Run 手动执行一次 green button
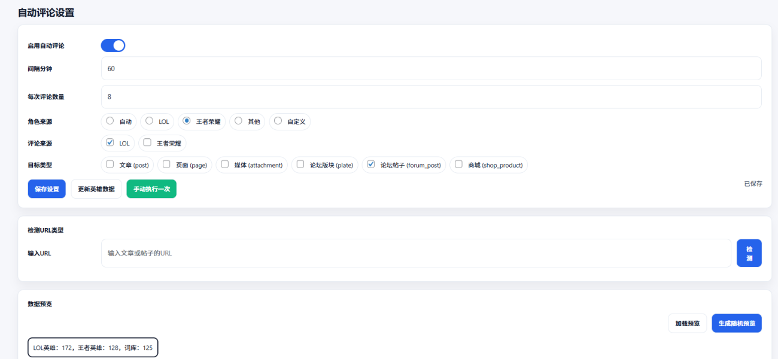This screenshot has height=359, width=778. pos(151,189)
